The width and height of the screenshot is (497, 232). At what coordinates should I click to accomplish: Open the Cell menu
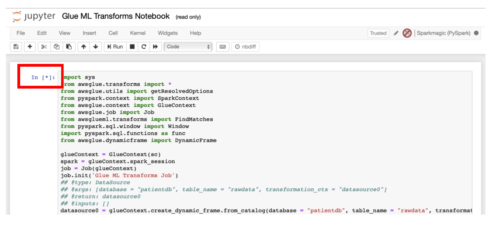113,33
